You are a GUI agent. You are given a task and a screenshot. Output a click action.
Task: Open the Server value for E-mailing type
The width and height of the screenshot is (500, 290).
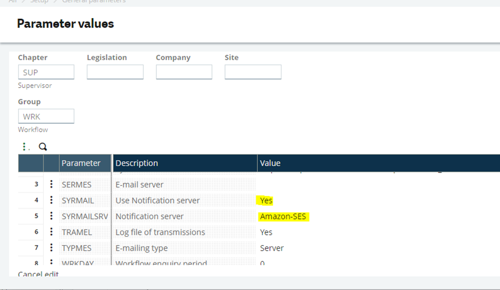click(x=272, y=248)
